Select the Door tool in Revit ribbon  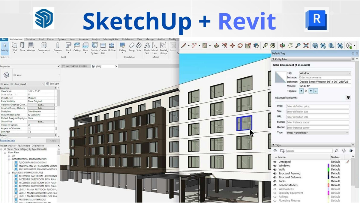(x=22, y=47)
